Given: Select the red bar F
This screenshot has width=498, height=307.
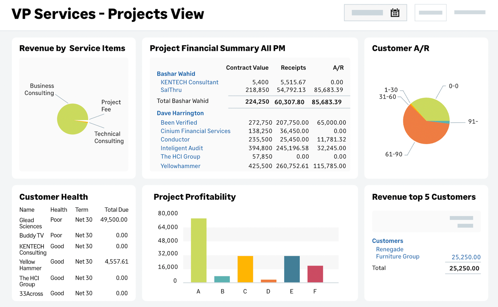Looking at the screenshot, I should [x=315, y=274].
